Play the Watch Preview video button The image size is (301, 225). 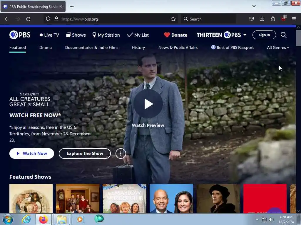(148, 104)
